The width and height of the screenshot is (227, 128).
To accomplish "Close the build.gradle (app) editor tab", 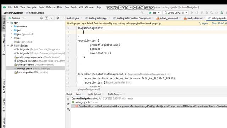I will pos(110,18).
